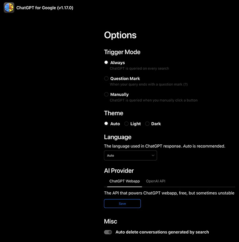Set theme to Auto

click(106, 124)
